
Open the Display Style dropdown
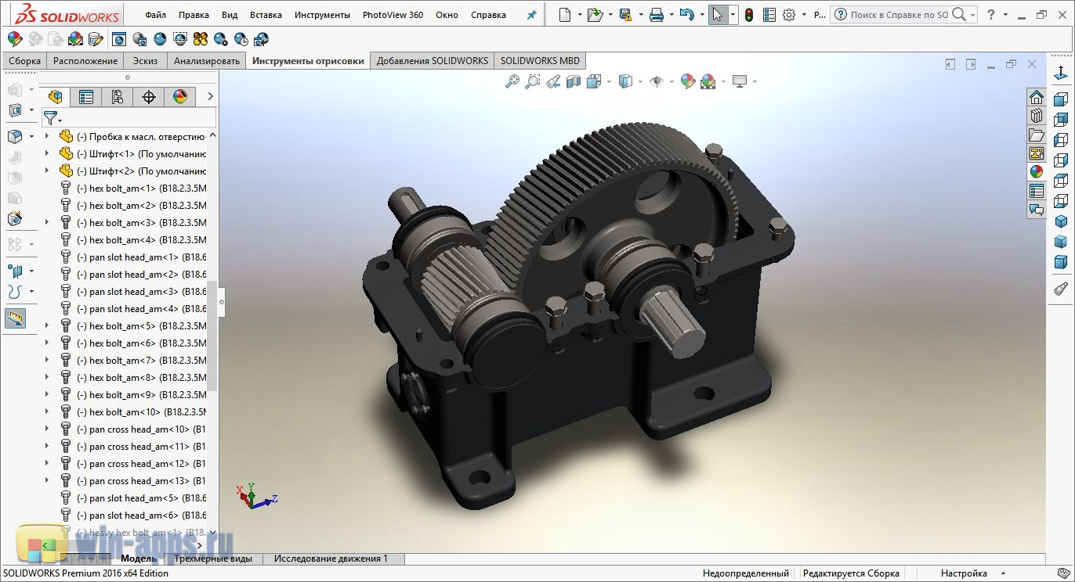641,81
